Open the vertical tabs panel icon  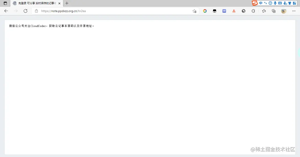click(x=5, y=3)
